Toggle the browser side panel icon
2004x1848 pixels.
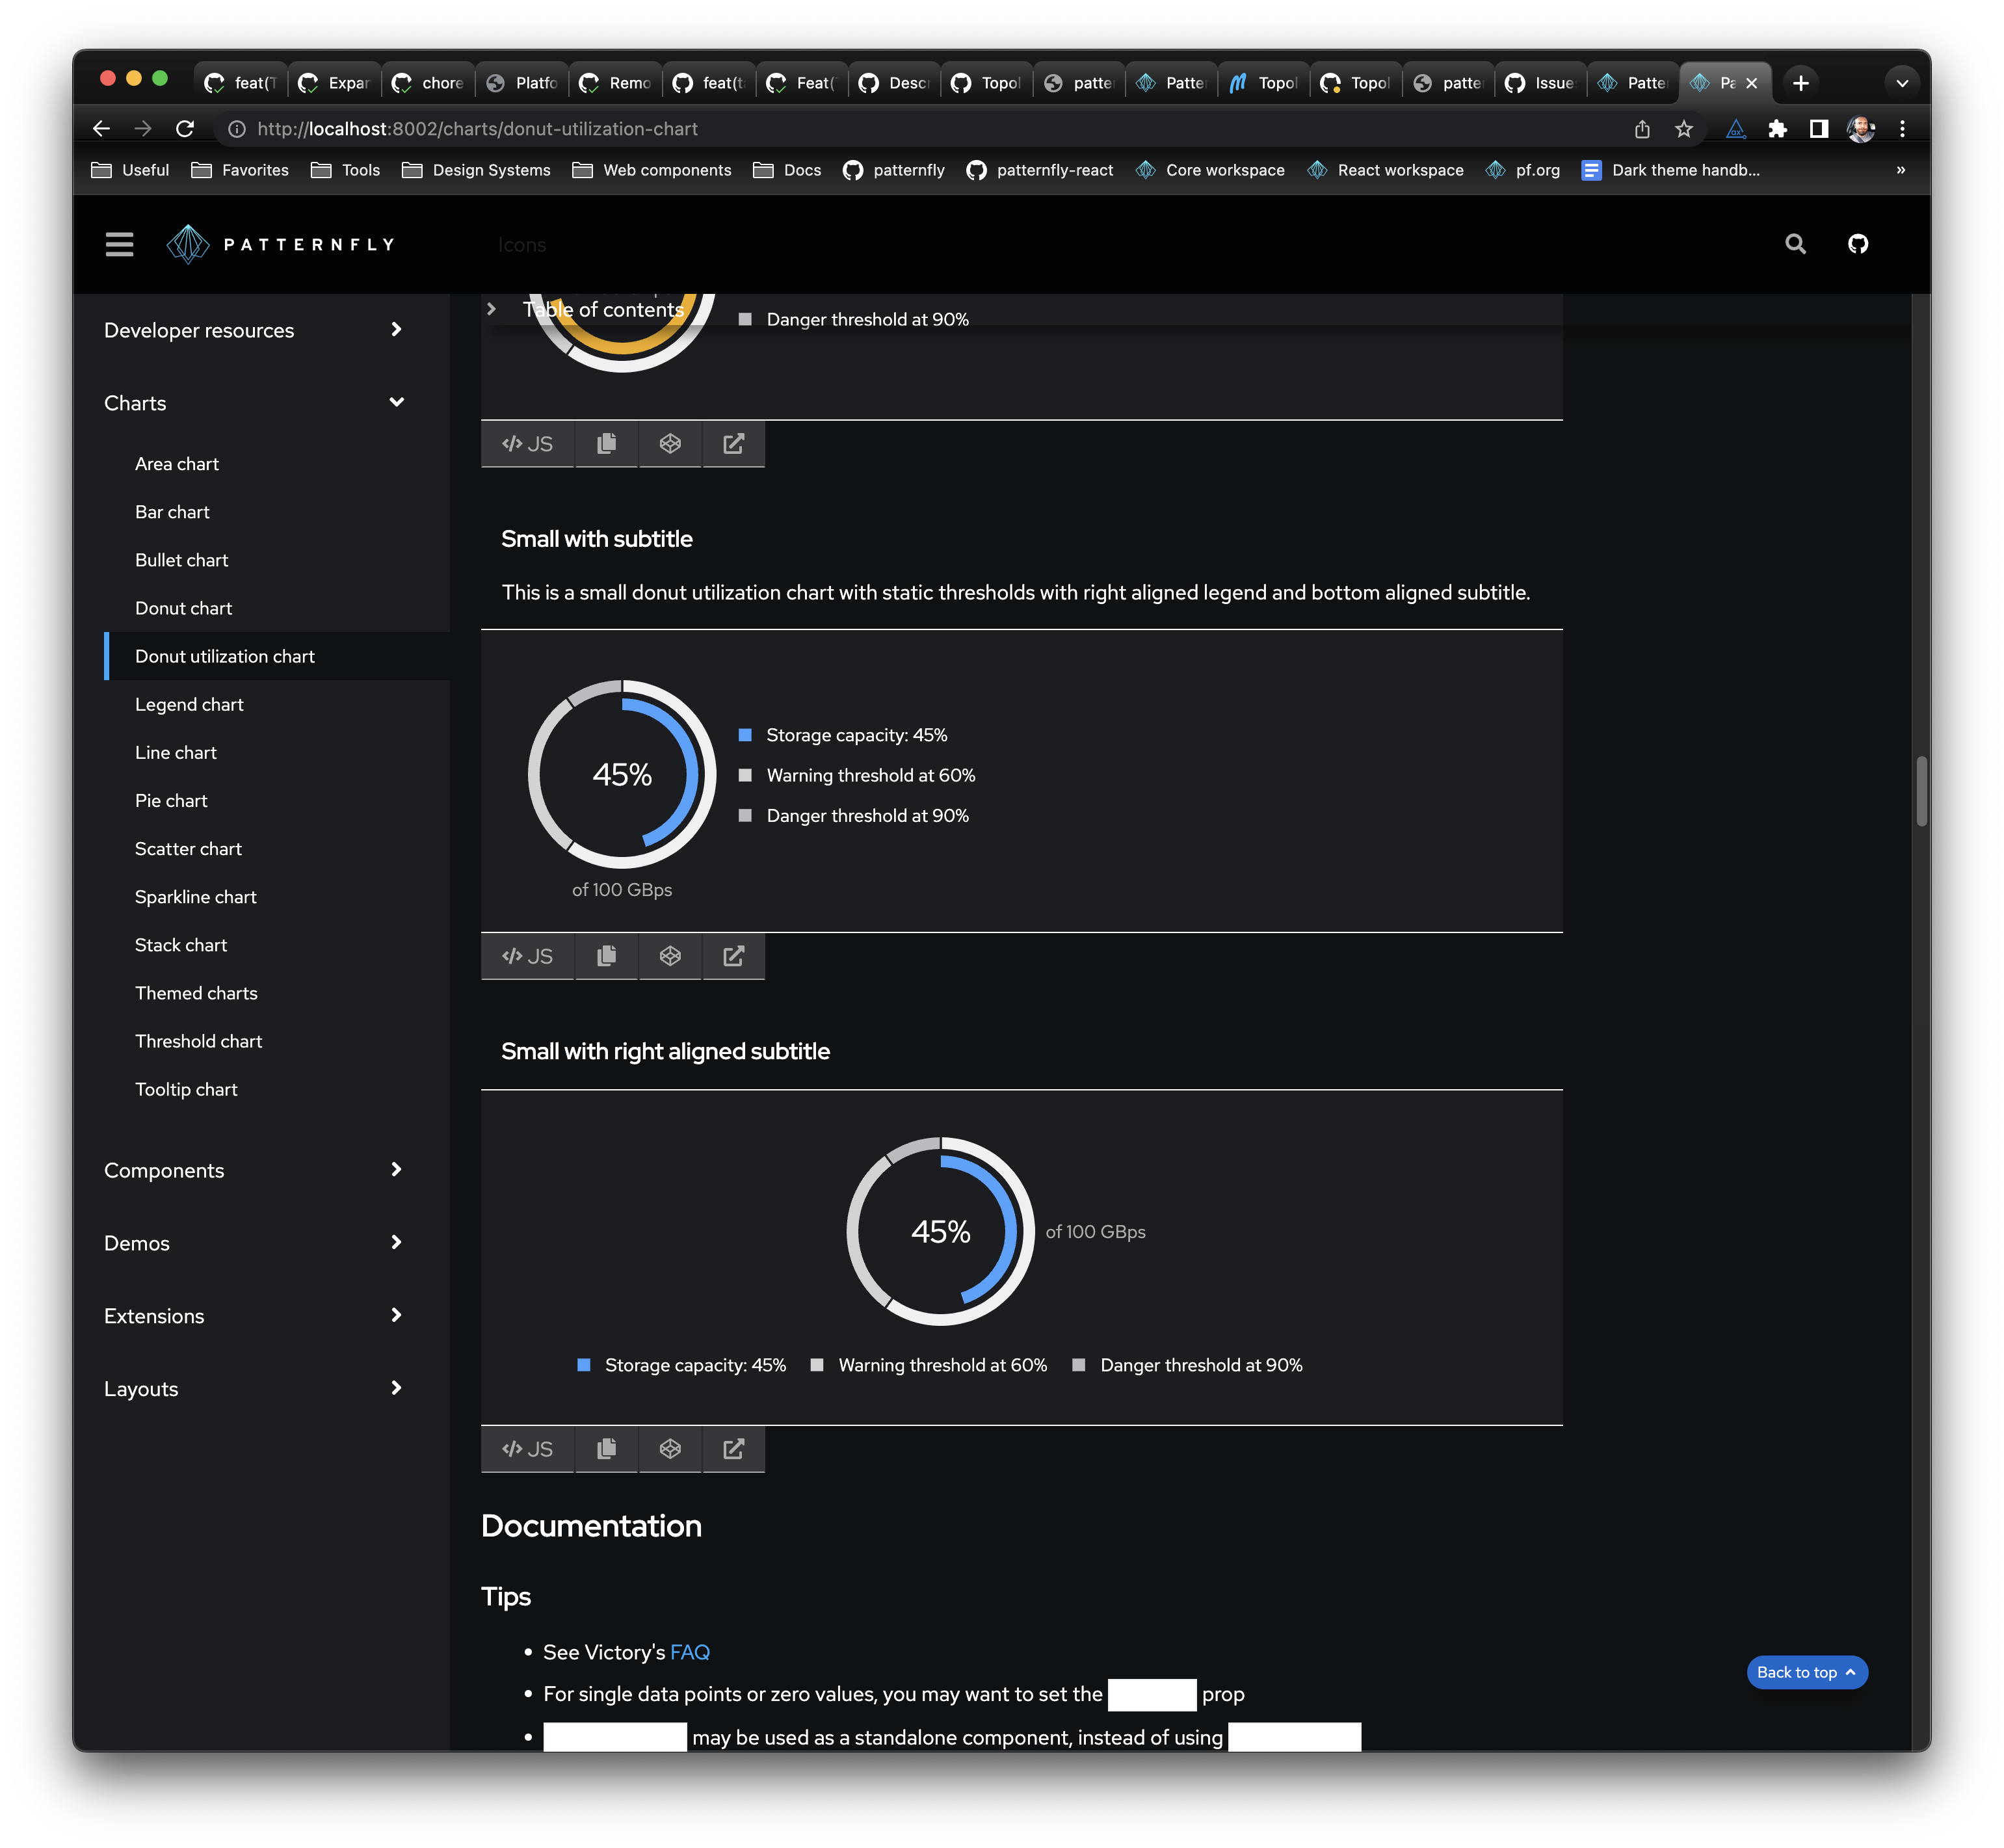point(1818,129)
